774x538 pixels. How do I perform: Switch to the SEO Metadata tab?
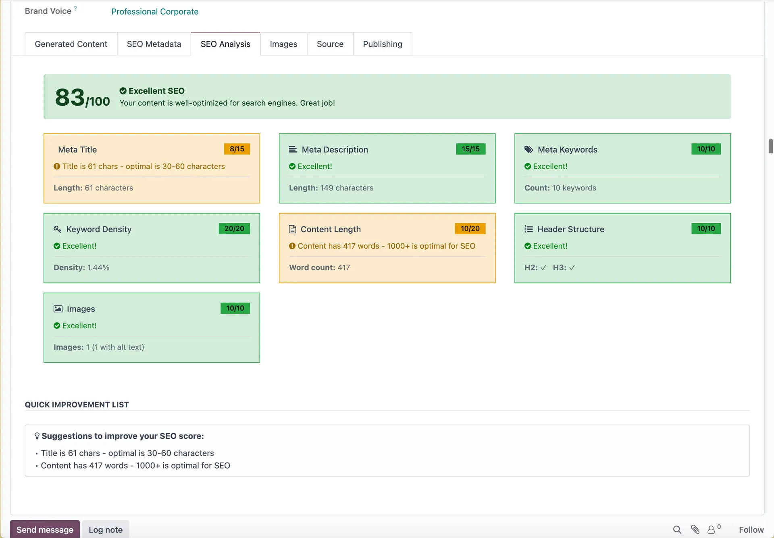154,44
